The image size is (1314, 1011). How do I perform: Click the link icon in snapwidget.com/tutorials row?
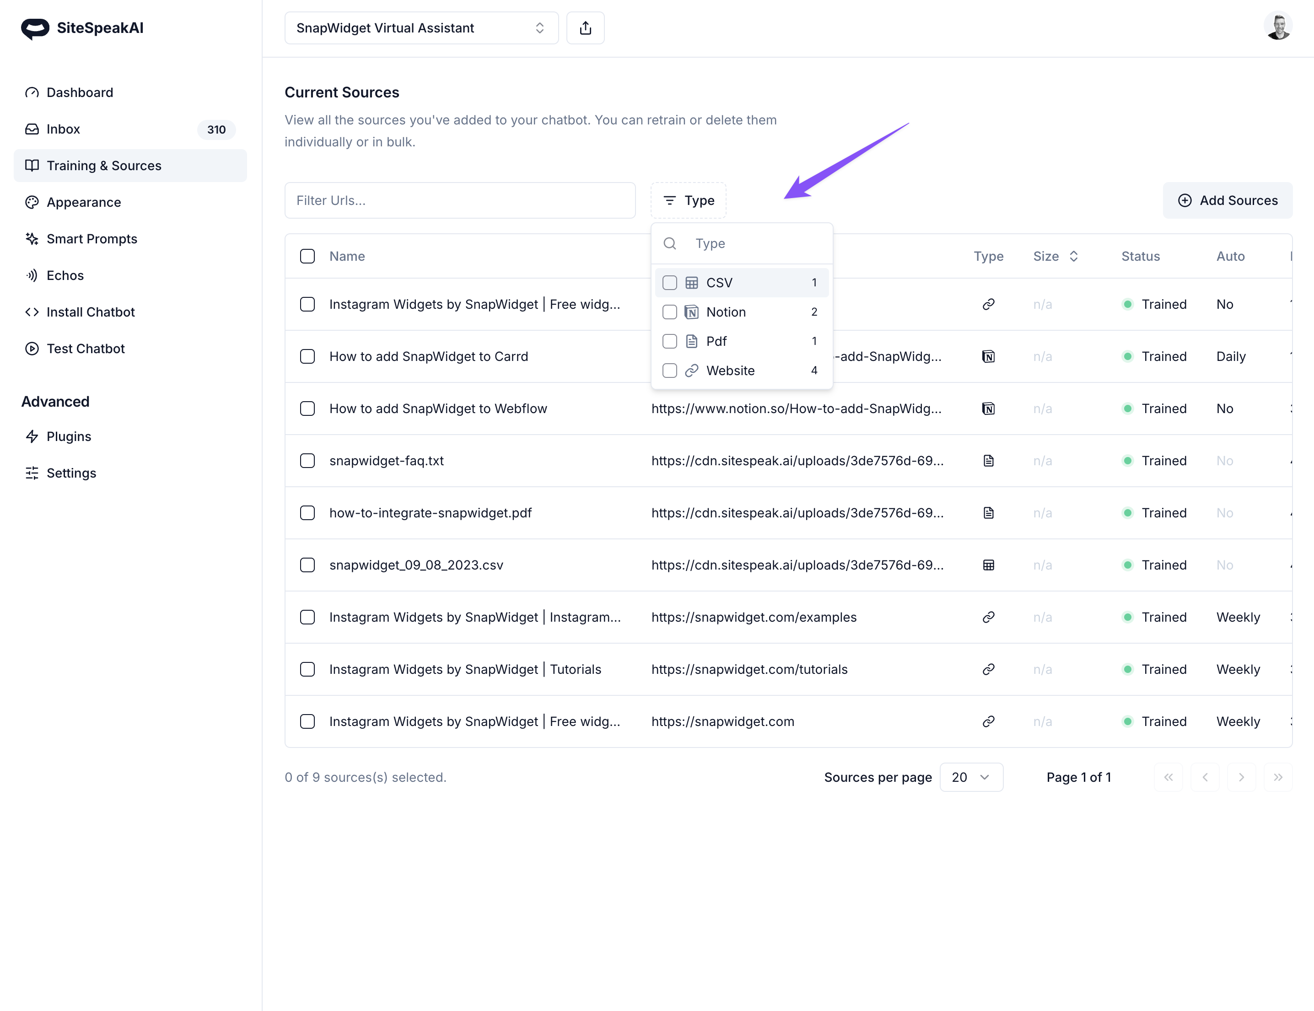click(x=988, y=669)
